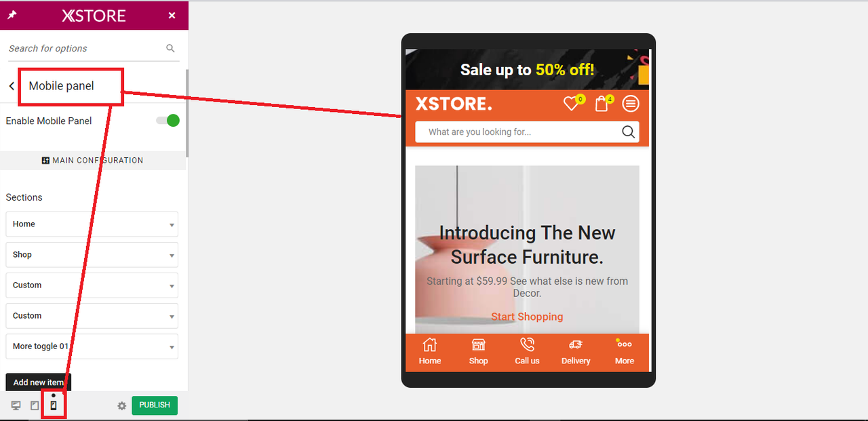868x421 pixels.
Task: Open the More toggle 01 dropdown
Action: (92, 346)
